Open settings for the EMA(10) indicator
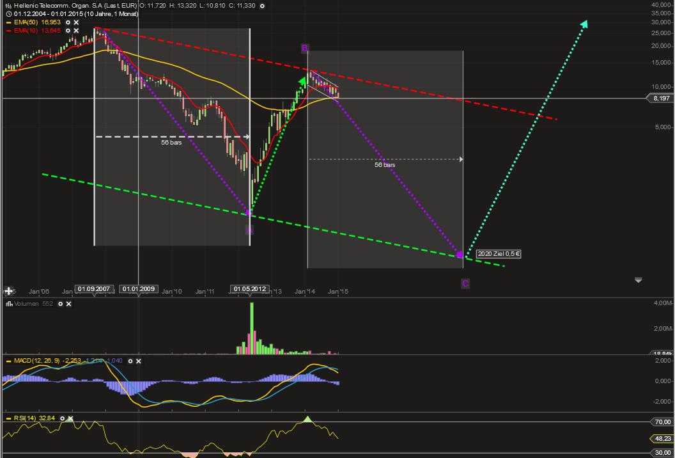This screenshot has width=675, height=458. click(68, 30)
